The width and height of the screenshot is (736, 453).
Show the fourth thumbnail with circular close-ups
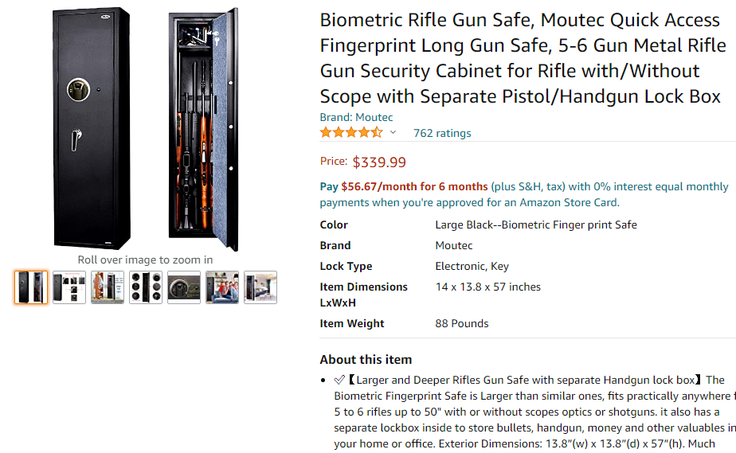(146, 287)
